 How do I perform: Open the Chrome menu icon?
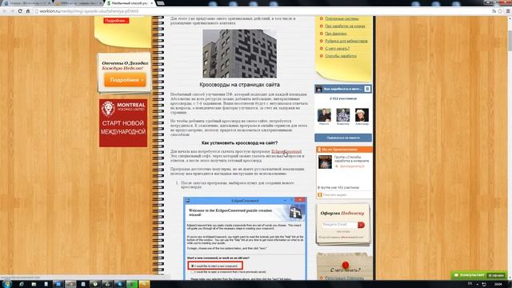click(508, 10)
